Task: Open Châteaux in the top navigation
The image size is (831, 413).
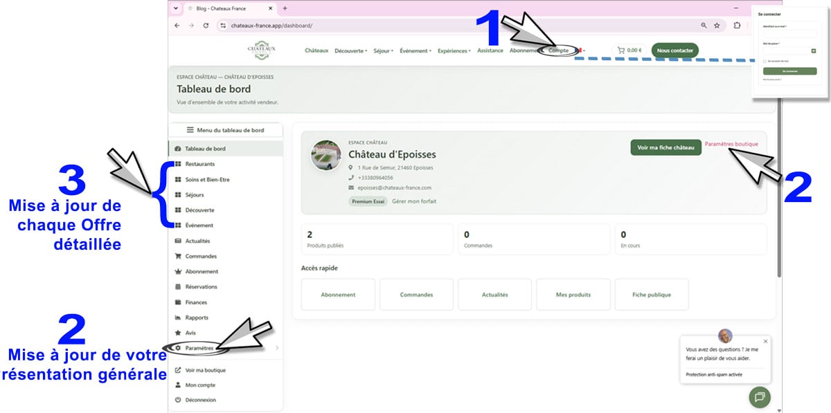Action: coord(316,51)
